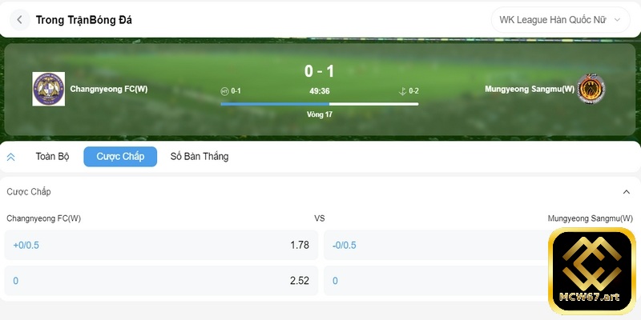
Task: Click the half-time score icon
Action: [x=225, y=91]
